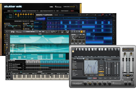Switch to the Stage 1 tab in Trash 2
Screen dimensions: 136x91
74,59
